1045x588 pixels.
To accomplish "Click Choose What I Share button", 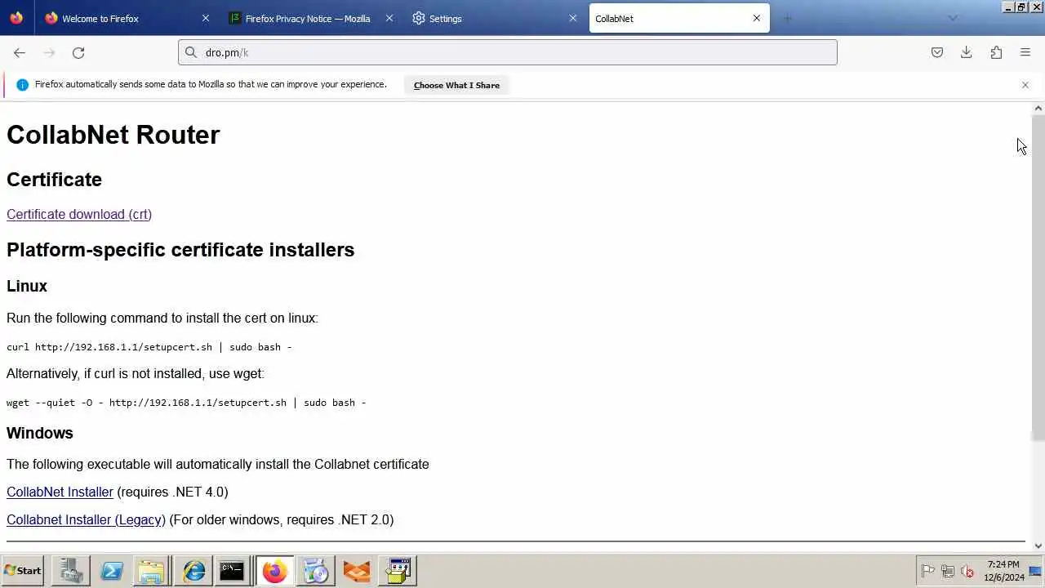I will [x=456, y=85].
